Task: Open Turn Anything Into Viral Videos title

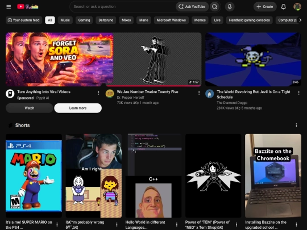Action: pyautogui.click(x=44, y=92)
